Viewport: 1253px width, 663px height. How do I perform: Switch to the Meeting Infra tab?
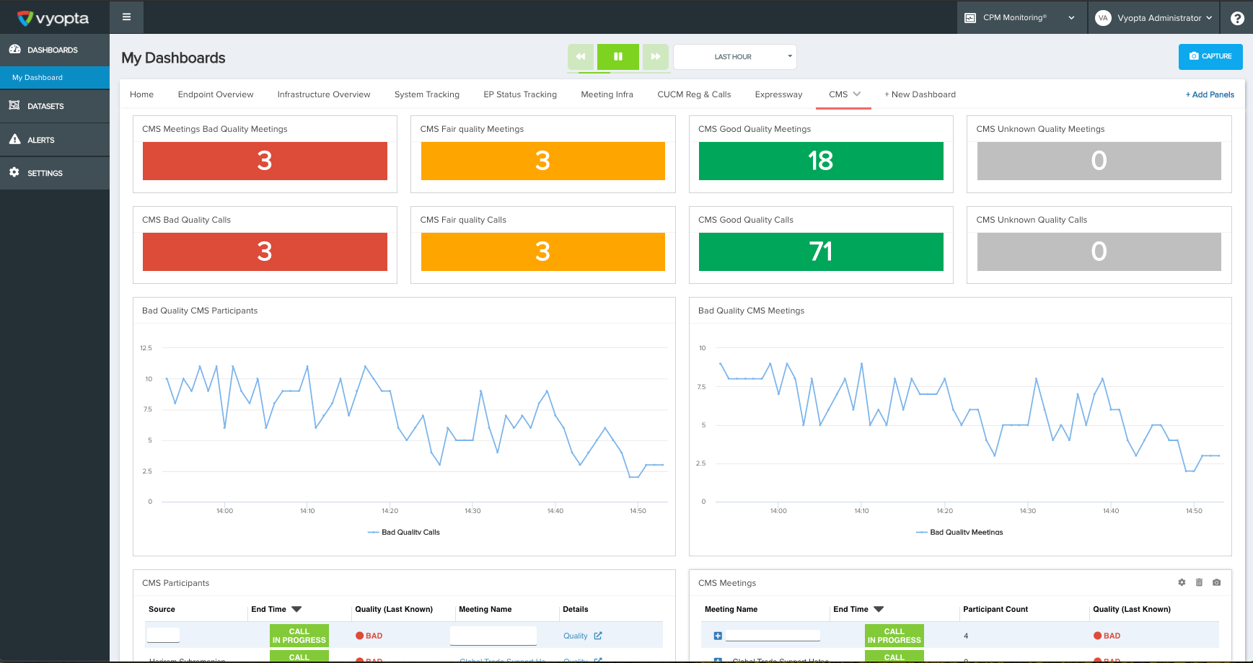click(607, 94)
